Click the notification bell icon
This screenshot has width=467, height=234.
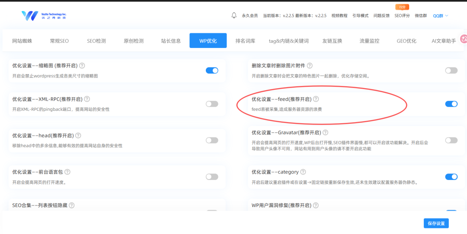[x=234, y=15]
